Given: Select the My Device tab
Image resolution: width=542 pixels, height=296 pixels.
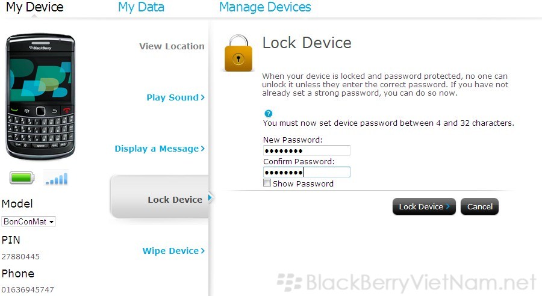Looking at the screenshot, I should 34,8.
